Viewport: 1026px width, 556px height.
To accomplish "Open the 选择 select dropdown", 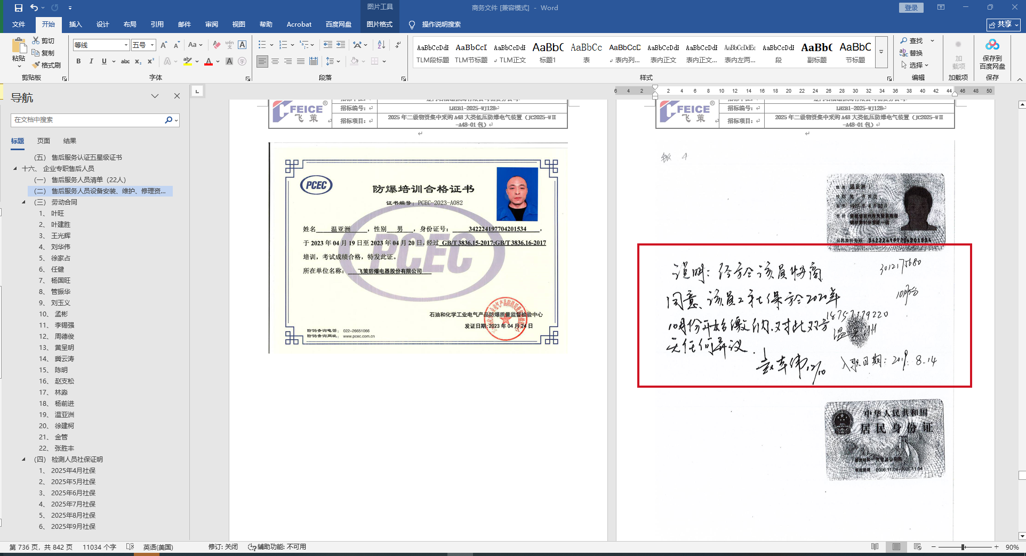I will 915,65.
